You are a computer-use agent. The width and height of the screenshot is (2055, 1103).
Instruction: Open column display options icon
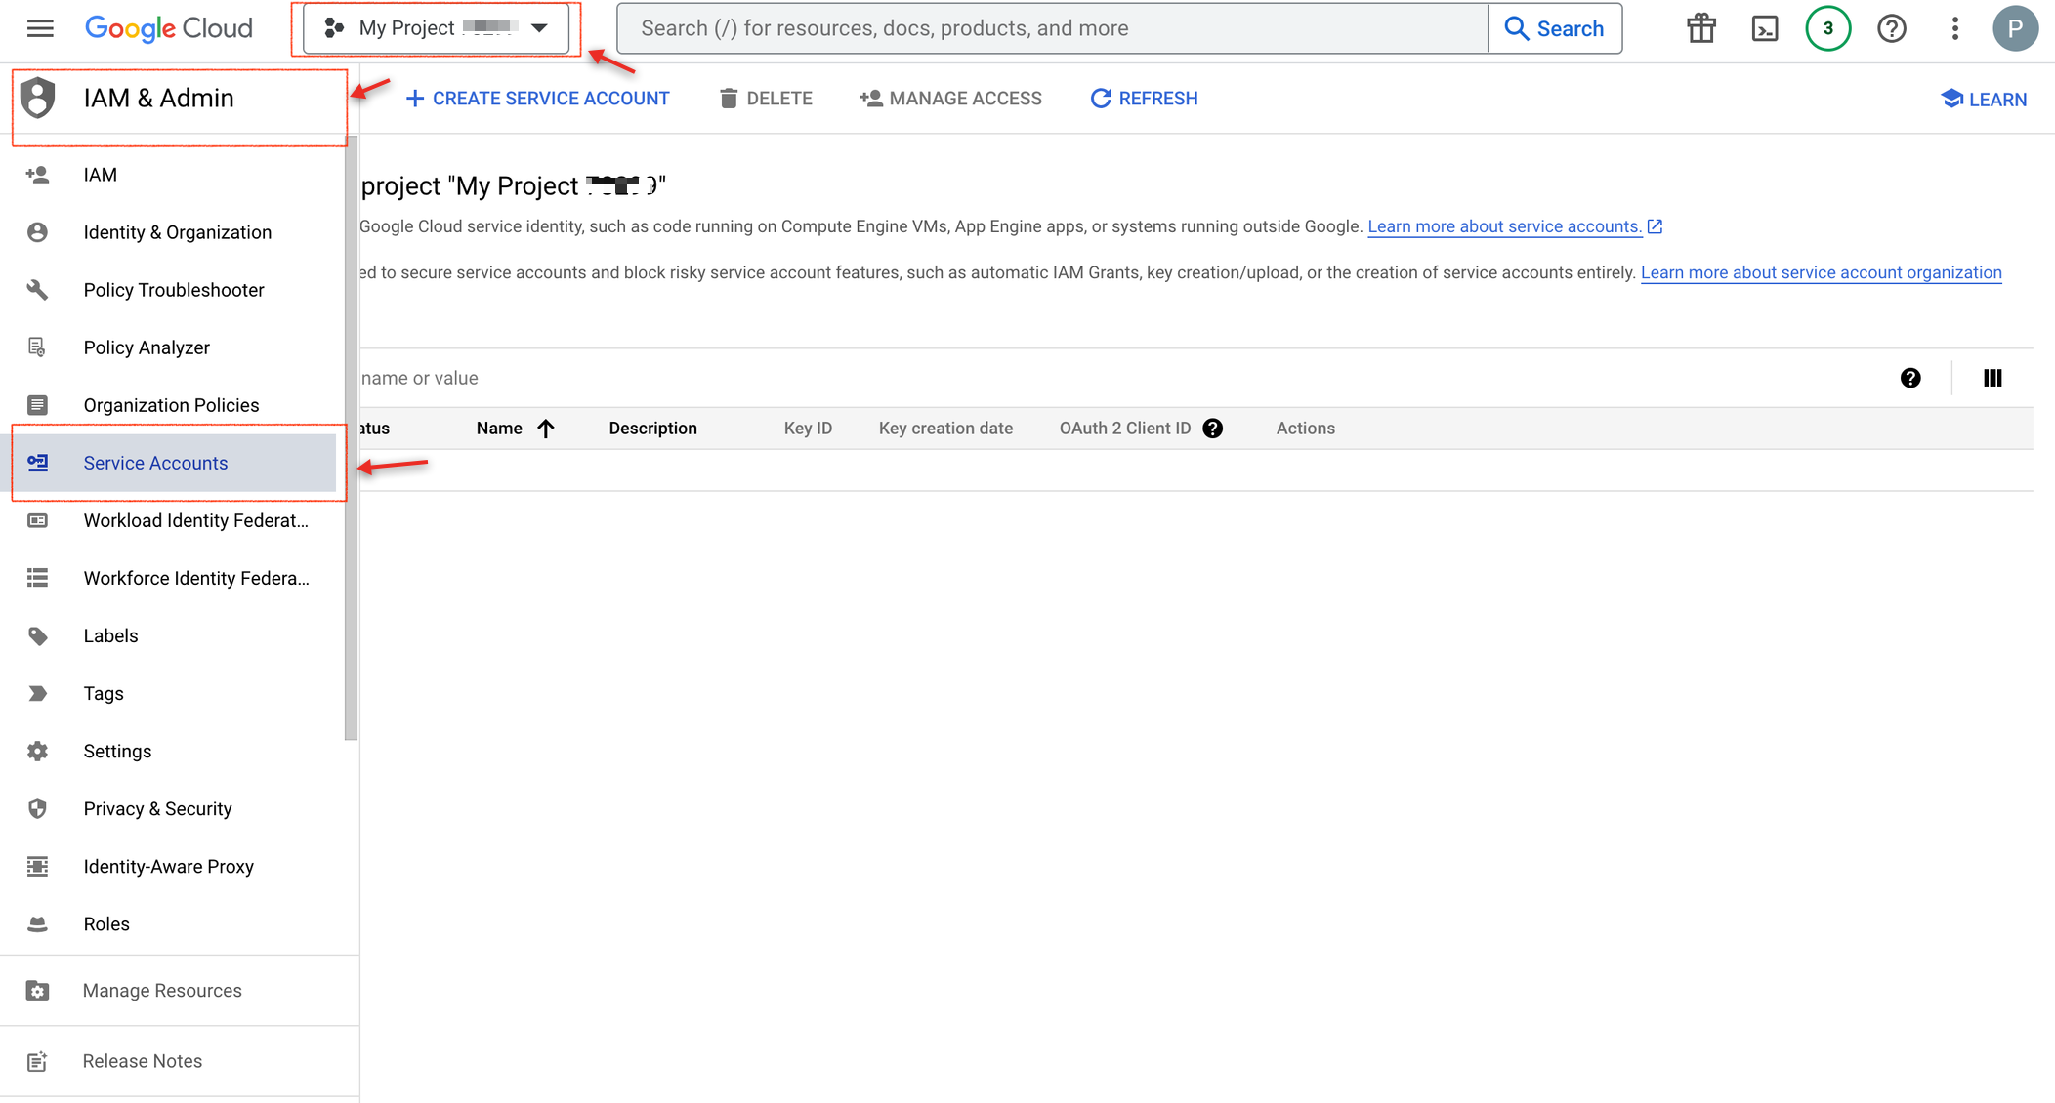[1992, 378]
